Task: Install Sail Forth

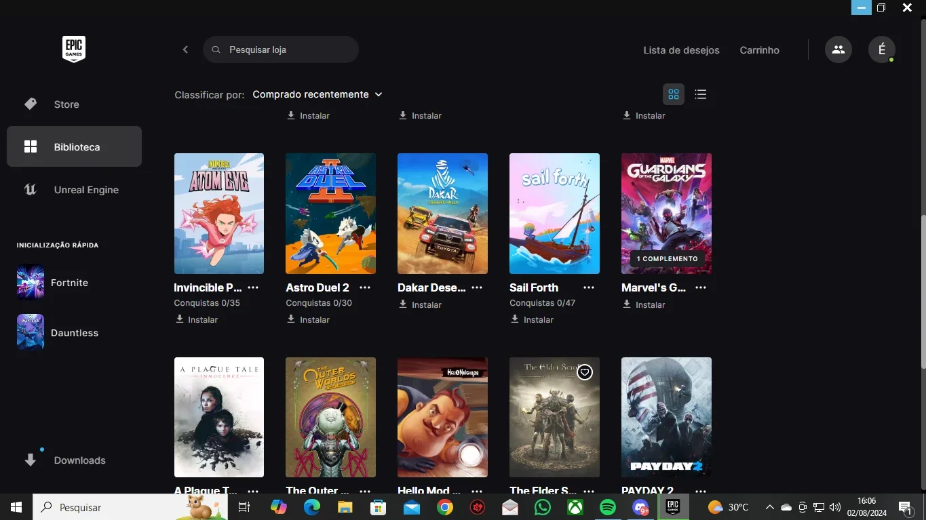Action: click(533, 319)
